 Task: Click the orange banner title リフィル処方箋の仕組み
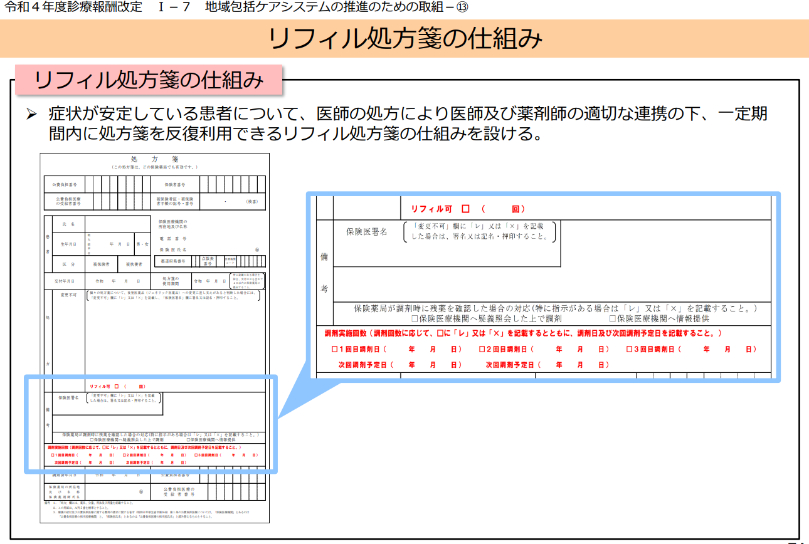click(x=404, y=38)
